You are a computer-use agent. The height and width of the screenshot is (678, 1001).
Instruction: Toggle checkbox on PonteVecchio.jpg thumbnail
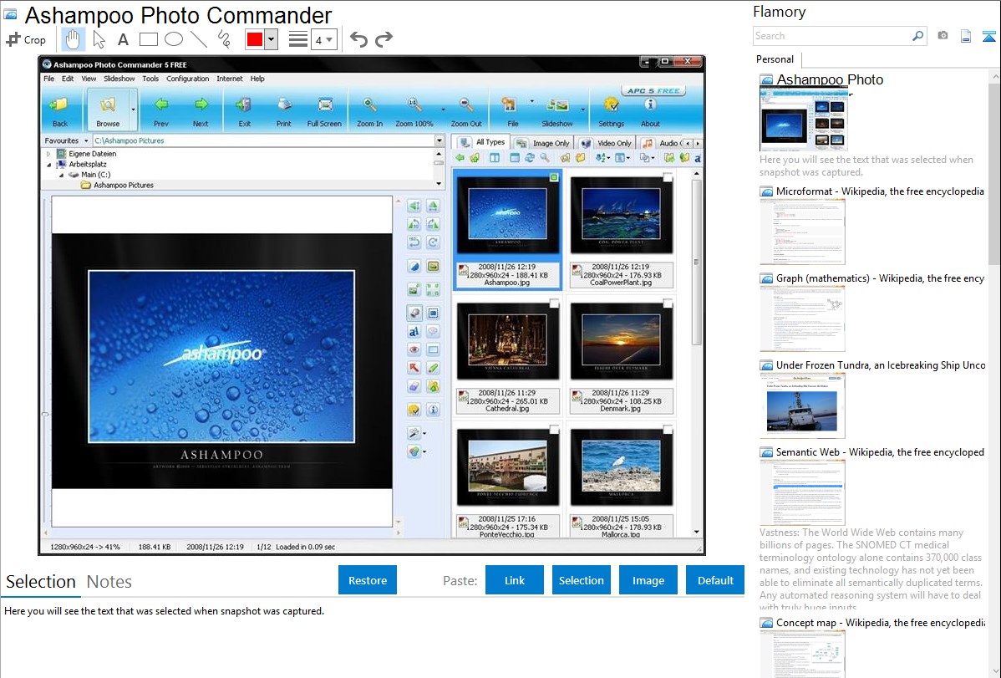tap(554, 429)
